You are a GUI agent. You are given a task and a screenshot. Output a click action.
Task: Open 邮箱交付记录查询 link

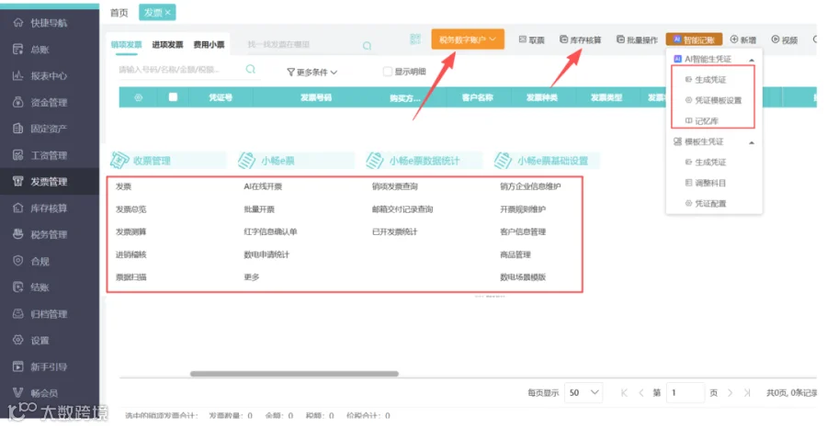point(402,209)
